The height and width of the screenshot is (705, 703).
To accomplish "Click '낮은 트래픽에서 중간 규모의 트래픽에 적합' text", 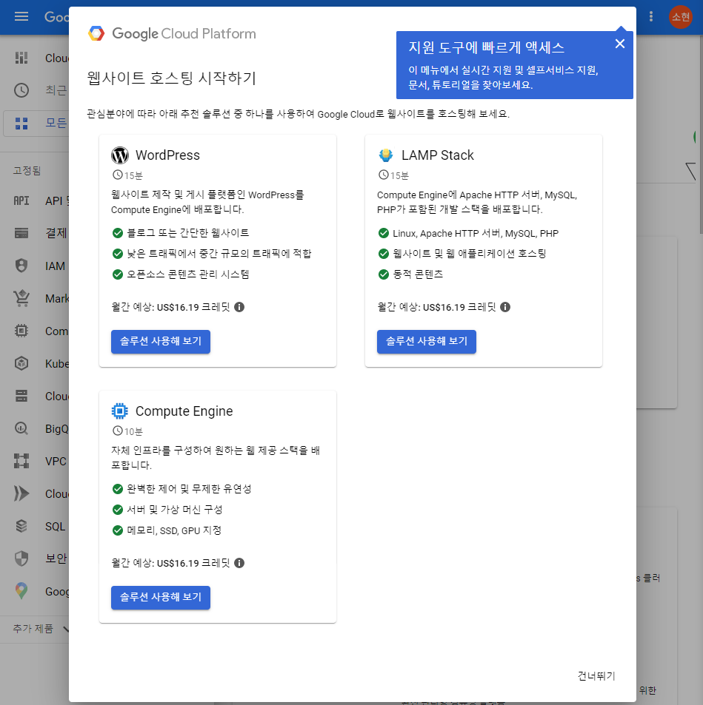I will pyautogui.click(x=219, y=254).
